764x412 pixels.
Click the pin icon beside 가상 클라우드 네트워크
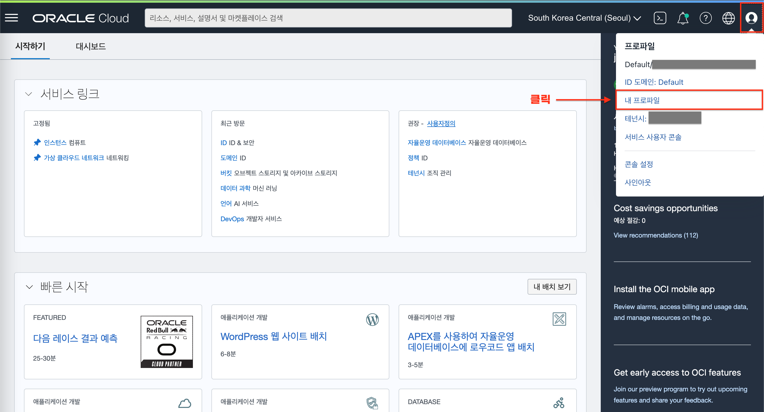(37, 158)
